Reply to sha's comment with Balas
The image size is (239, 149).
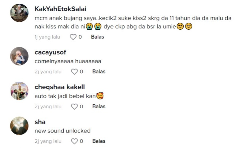pyautogui.click(x=99, y=141)
